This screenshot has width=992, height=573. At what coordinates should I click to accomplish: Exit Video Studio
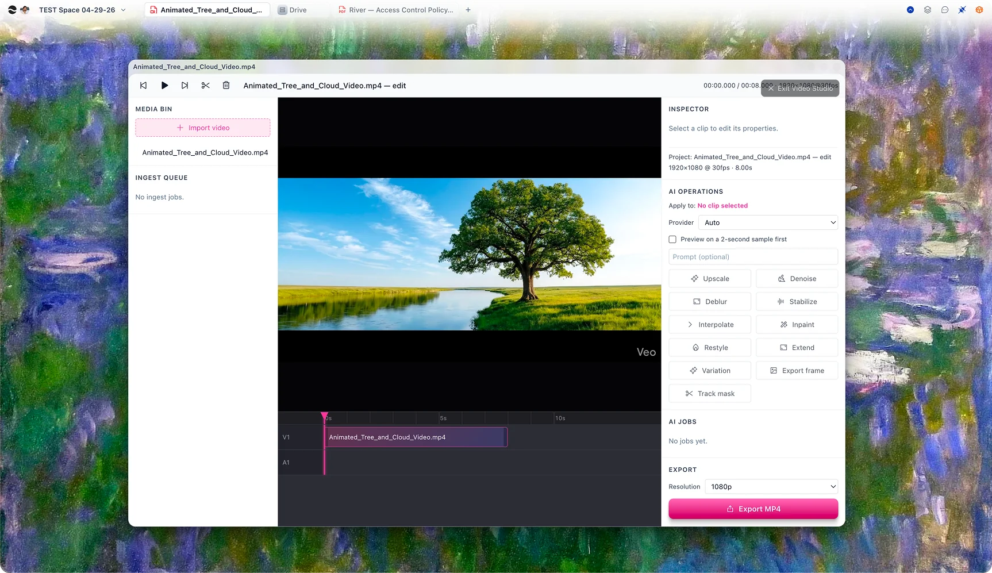coord(800,89)
